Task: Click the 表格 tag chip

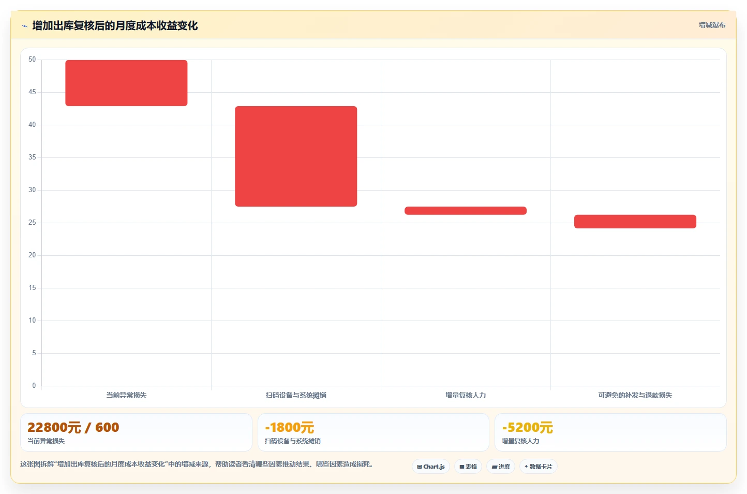Action: pyautogui.click(x=468, y=467)
